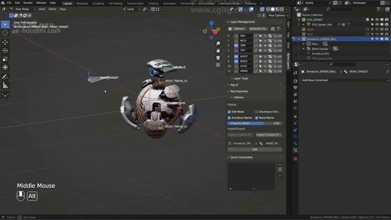
Task: Click the viewport zoom magnifier icon
Action: 218,43
